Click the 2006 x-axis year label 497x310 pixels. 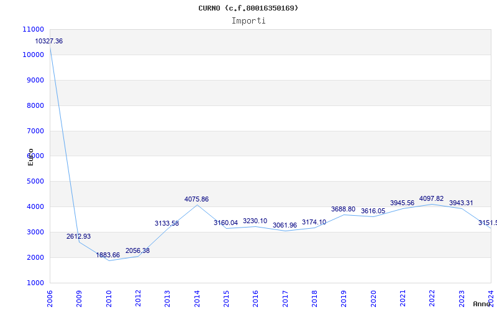50,299
